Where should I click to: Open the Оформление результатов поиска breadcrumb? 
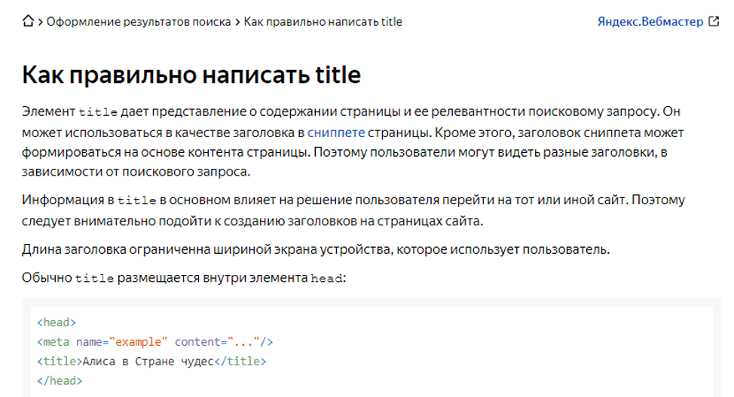pos(139,22)
